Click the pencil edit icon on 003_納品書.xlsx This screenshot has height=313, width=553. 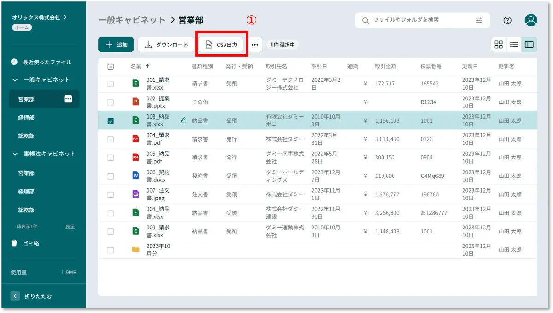(x=183, y=120)
